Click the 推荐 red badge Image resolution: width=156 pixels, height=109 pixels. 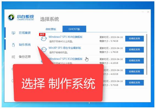42,34
